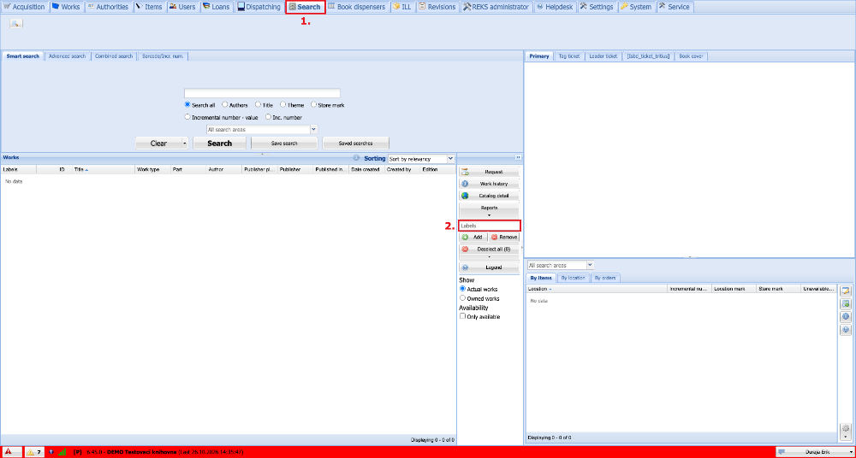Open the Loans module tab
Image resolution: width=856 pixels, height=458 pixels.
pos(217,7)
